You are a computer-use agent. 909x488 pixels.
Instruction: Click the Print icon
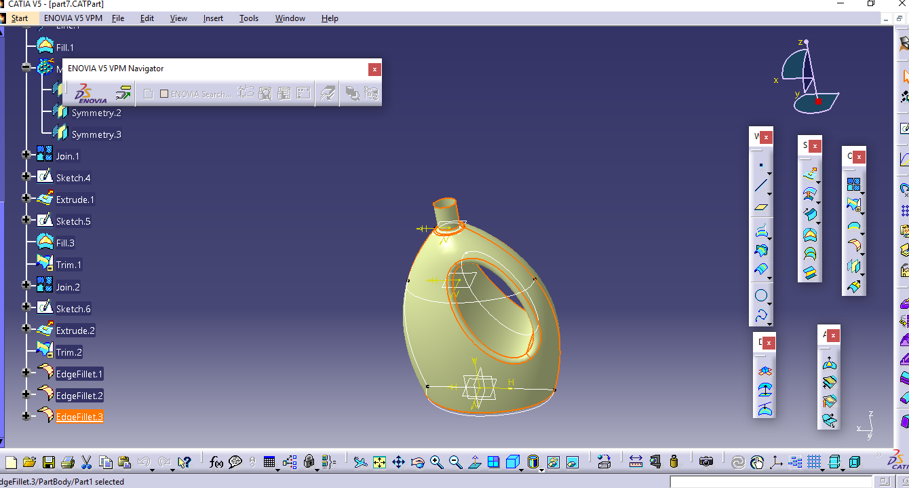point(67,462)
